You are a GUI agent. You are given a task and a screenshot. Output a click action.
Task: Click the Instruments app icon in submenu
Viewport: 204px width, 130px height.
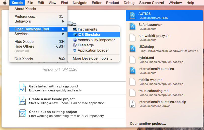coord(75,29)
